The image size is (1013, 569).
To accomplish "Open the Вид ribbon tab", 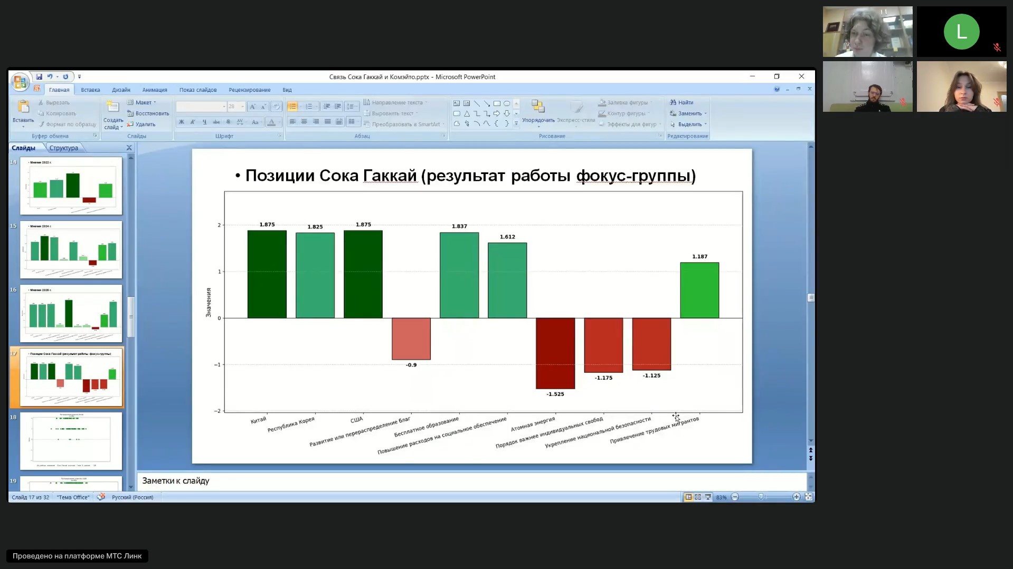I will [287, 90].
